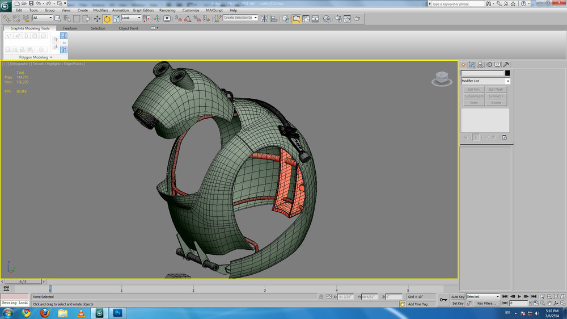Click the Key Filters button
The width and height of the screenshot is (567, 319).
click(x=487, y=304)
